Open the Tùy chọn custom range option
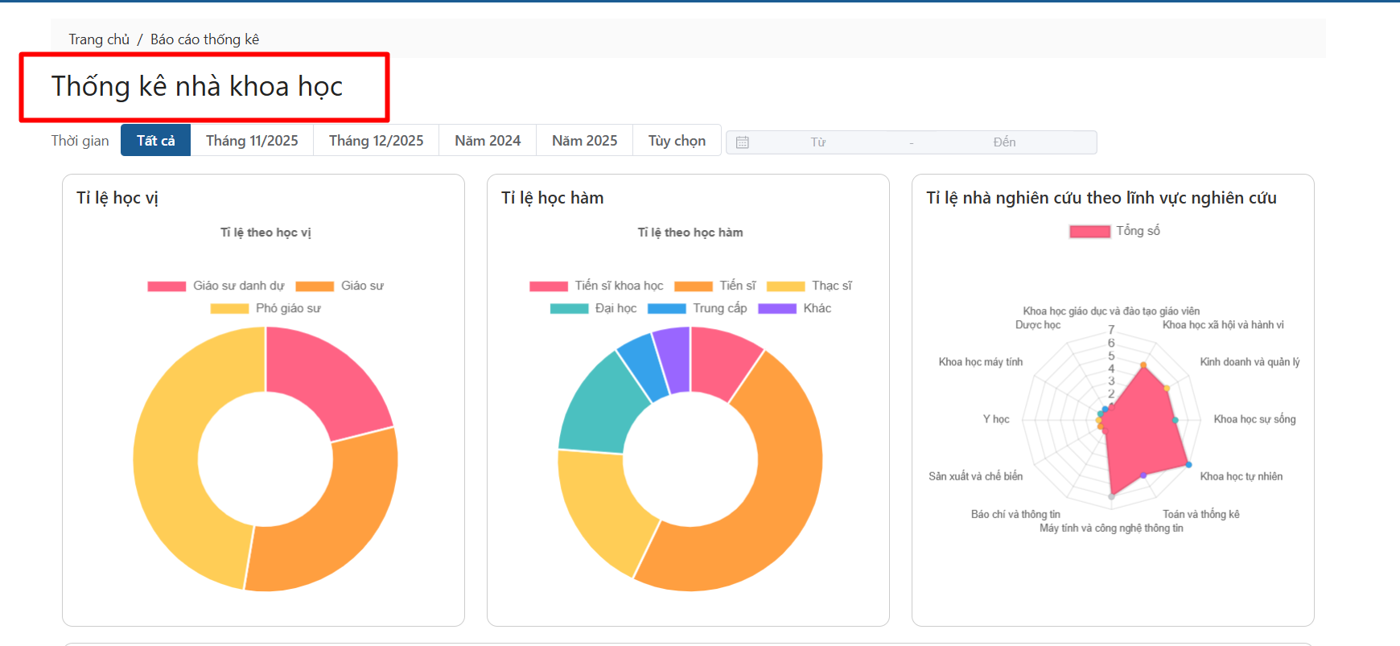 pos(677,141)
